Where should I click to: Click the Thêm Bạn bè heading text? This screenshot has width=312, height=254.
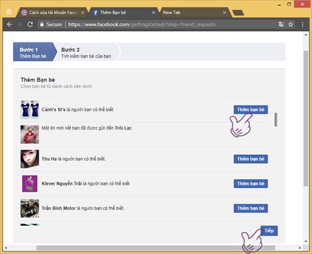click(x=38, y=80)
